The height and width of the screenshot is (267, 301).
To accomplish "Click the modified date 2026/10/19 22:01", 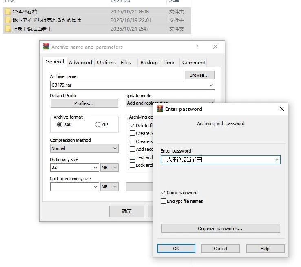I will pyautogui.click(x=131, y=20).
